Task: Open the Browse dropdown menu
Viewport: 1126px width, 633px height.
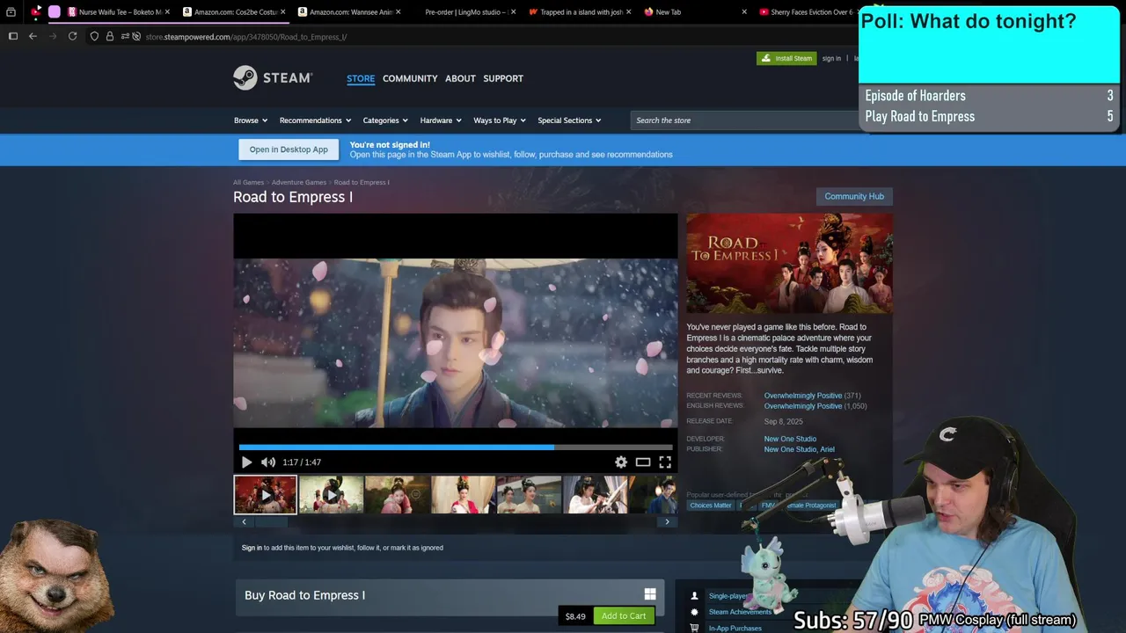Action: tap(251, 120)
